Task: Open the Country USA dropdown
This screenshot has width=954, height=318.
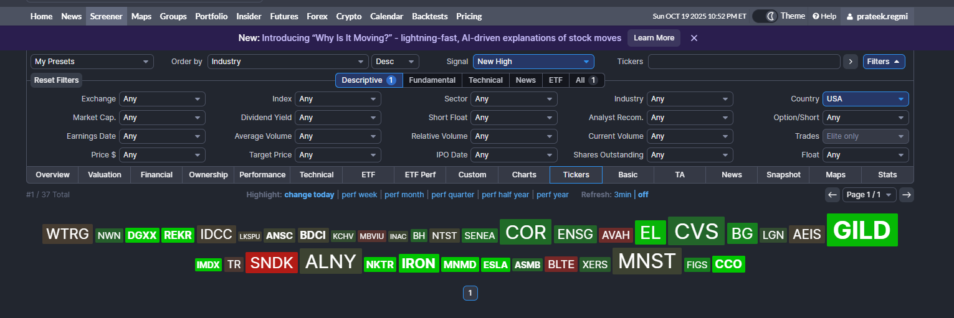Action: 866,99
